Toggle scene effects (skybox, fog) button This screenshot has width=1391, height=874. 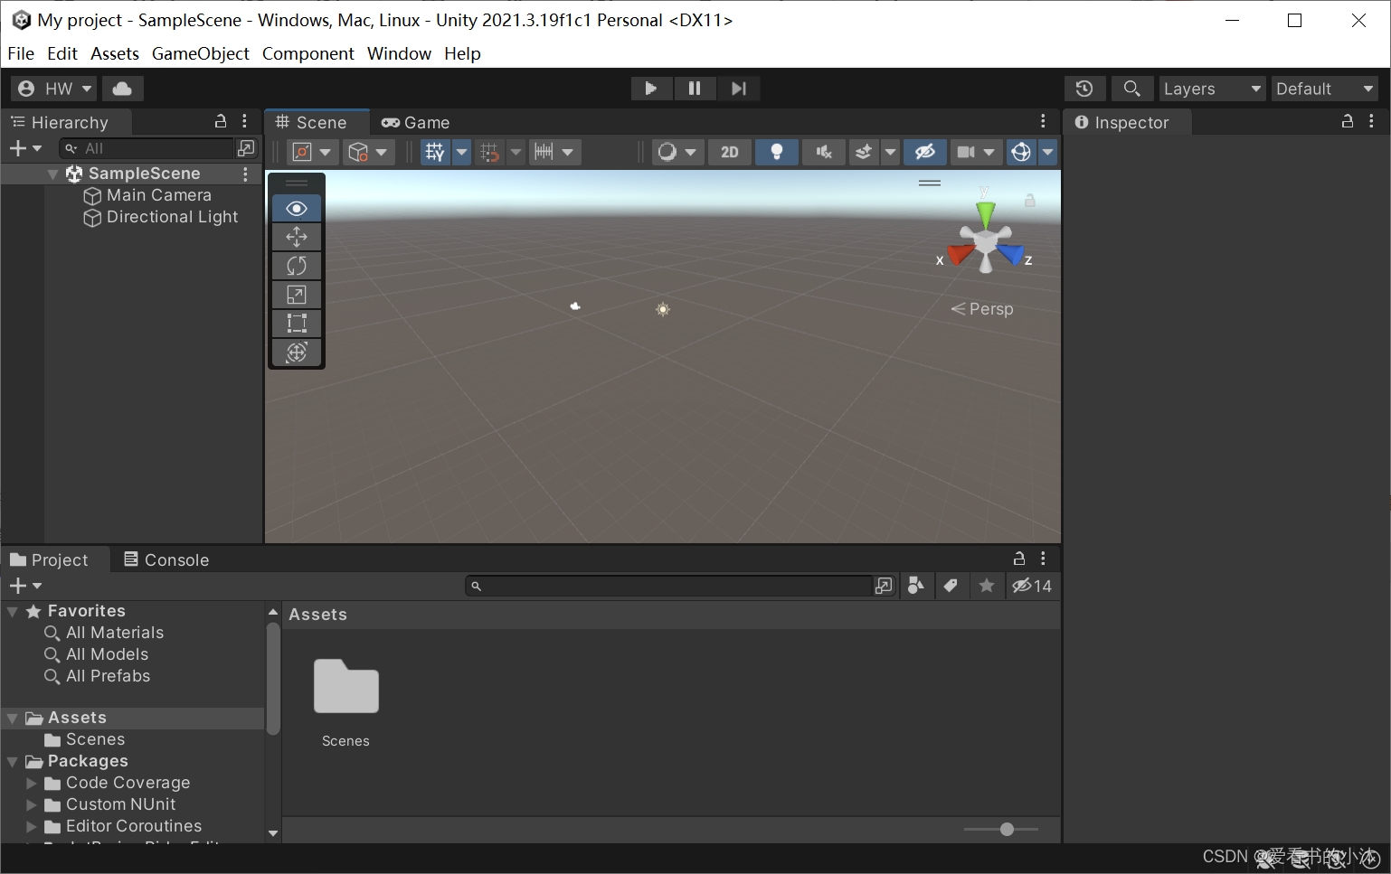point(864,152)
